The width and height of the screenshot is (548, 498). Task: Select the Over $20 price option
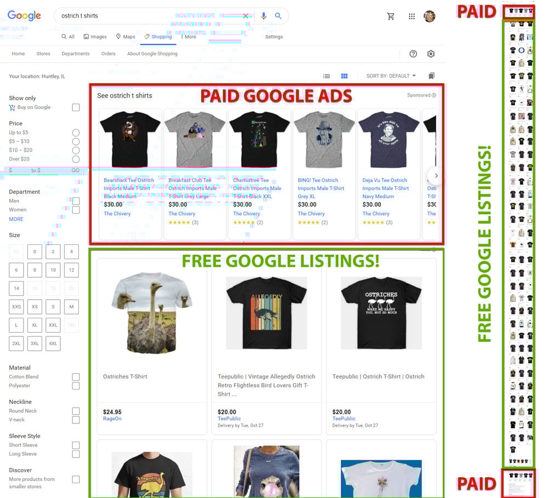pyautogui.click(x=76, y=159)
